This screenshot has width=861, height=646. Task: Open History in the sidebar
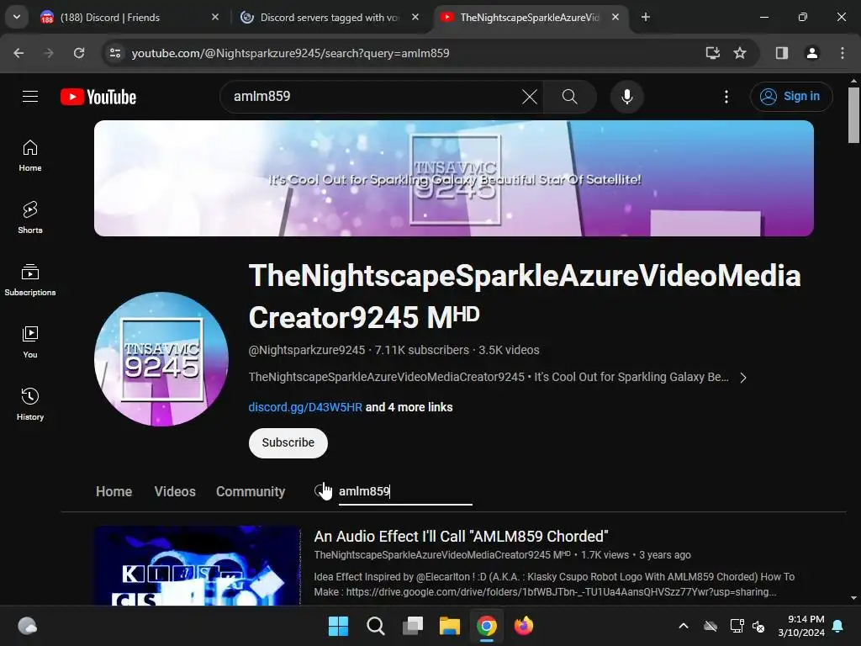coord(30,404)
